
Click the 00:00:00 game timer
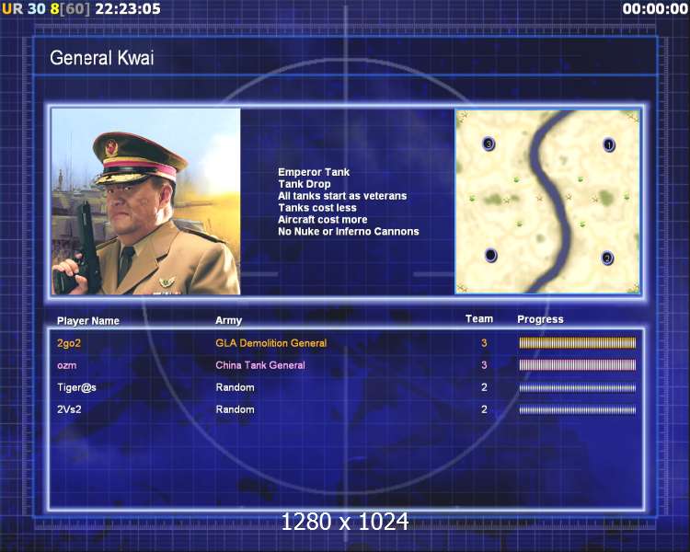(x=655, y=9)
